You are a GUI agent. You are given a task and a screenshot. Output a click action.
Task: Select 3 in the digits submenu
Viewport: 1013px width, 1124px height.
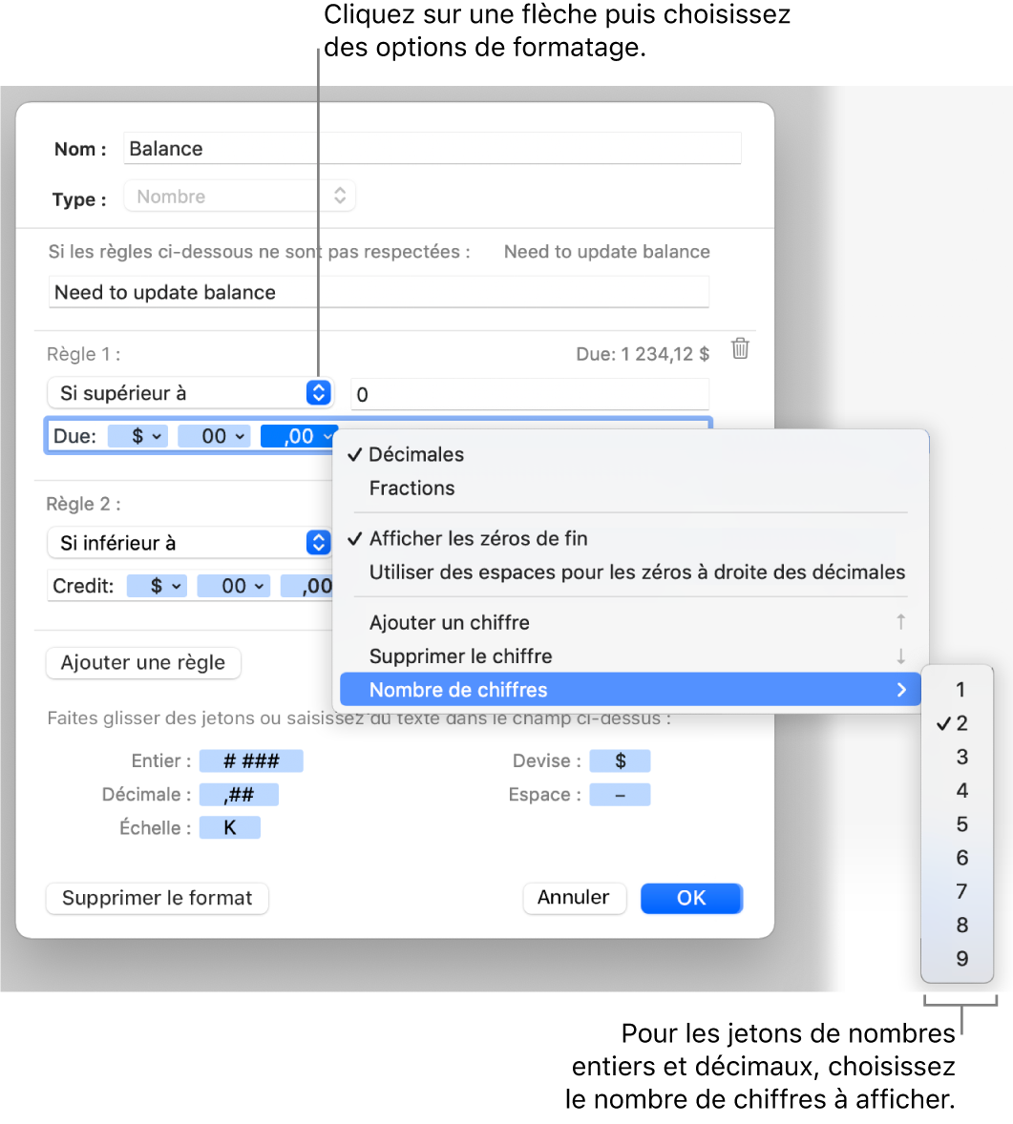958,757
